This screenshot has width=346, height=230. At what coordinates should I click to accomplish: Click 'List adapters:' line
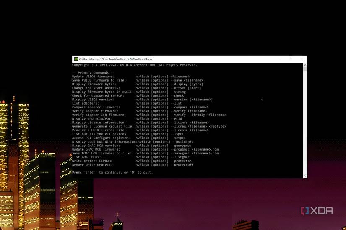click(x=127, y=103)
